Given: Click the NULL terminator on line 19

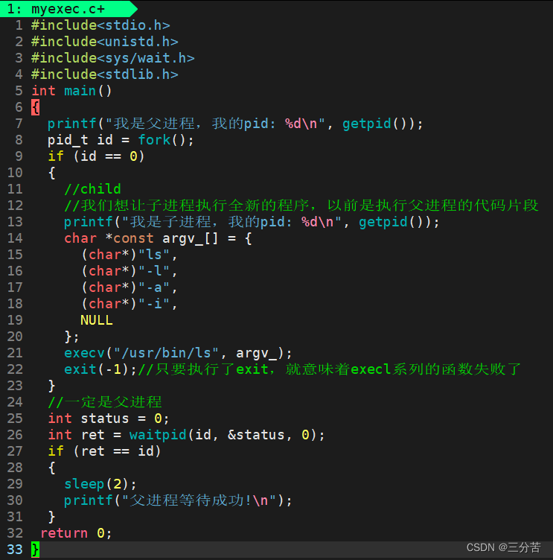Looking at the screenshot, I should tap(97, 320).
